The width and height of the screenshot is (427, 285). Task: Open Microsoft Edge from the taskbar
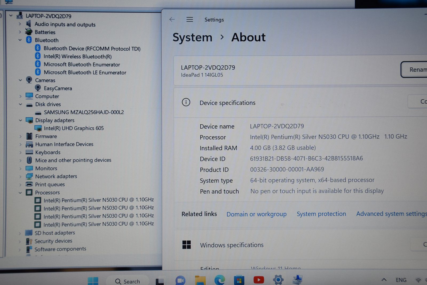(220, 280)
